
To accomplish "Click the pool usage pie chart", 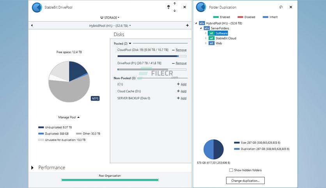I will (69, 82).
